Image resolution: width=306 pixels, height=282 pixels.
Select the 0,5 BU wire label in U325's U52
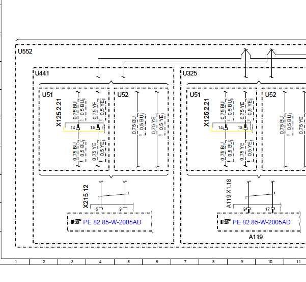[x=289, y=122]
